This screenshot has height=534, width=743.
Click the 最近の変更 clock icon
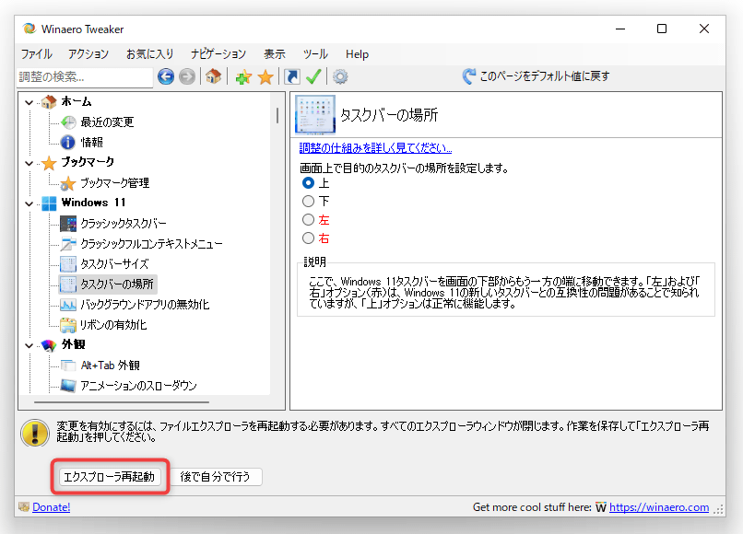[68, 122]
